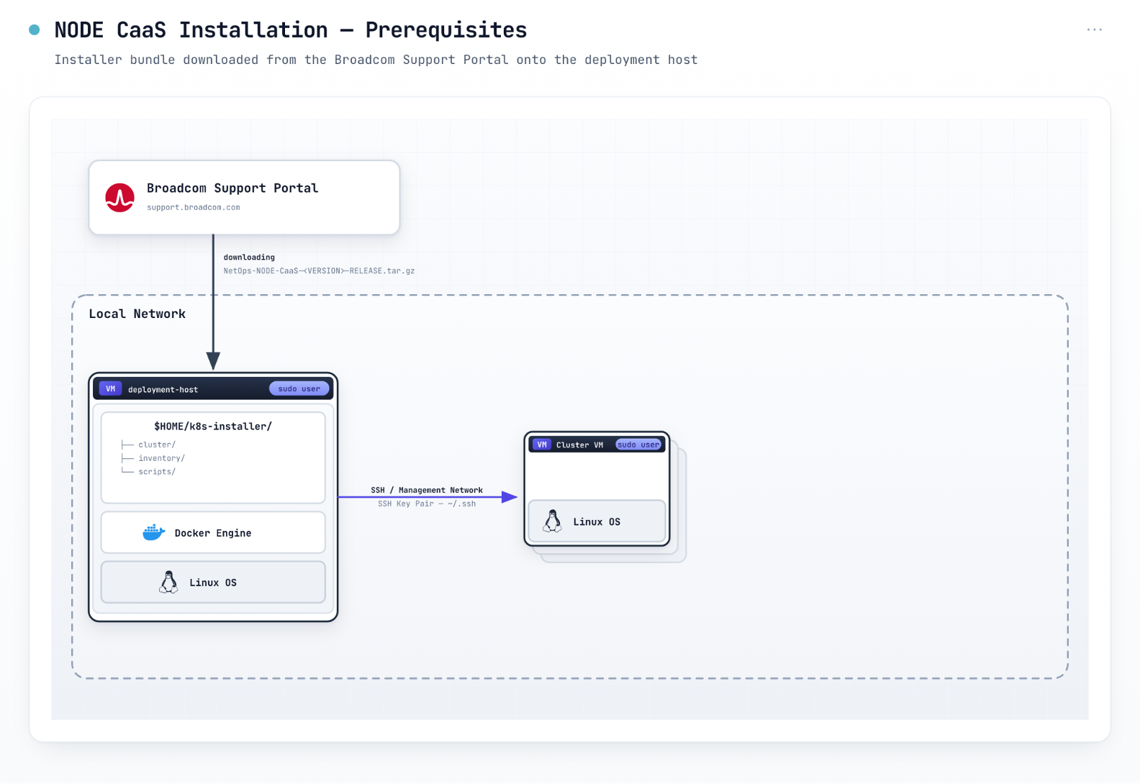Image resolution: width=1140 pixels, height=784 pixels.
Task: Click the VM badge on deployment-host
Action: click(110, 388)
